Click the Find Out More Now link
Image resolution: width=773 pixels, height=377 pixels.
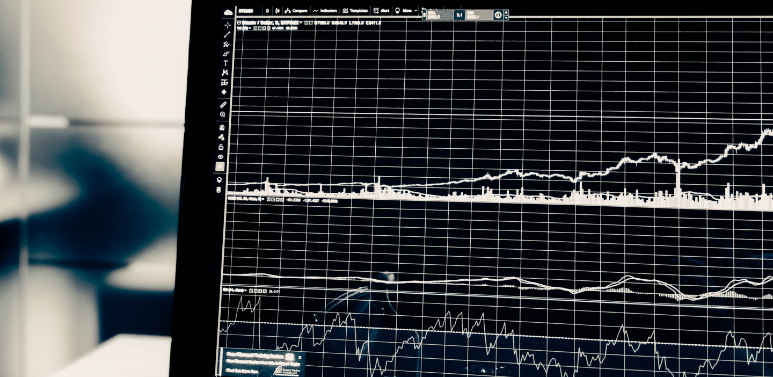[x=242, y=371]
